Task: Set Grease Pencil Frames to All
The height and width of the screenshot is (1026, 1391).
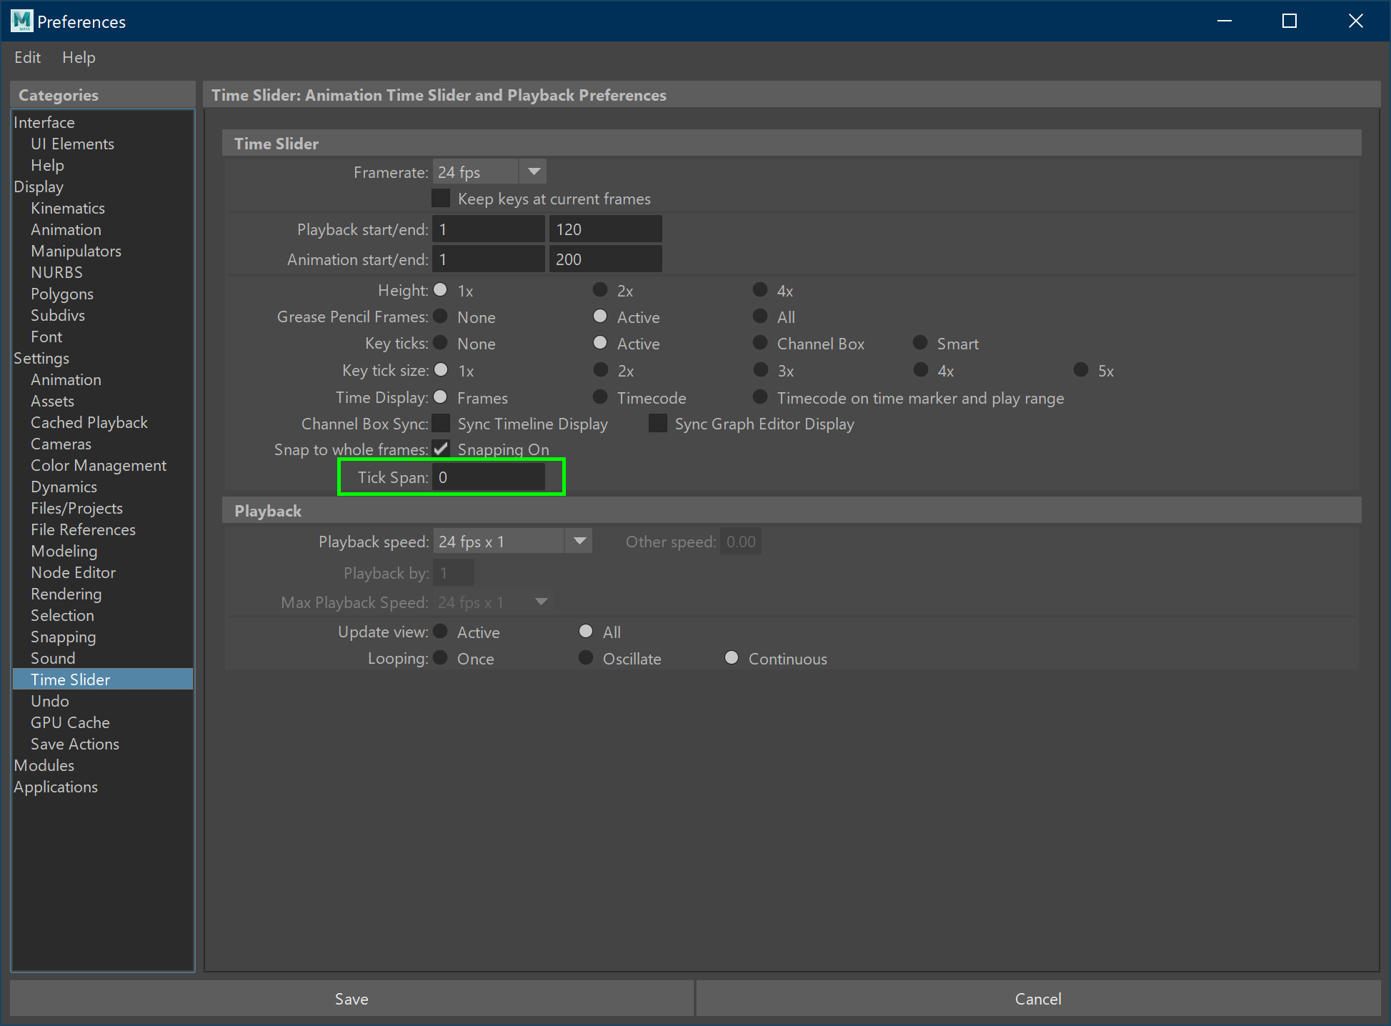Action: pyautogui.click(x=759, y=316)
